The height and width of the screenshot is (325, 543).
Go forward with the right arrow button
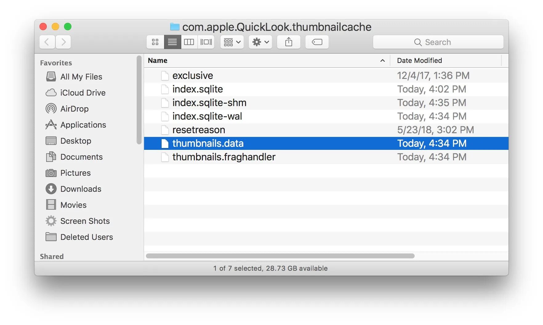tap(63, 42)
